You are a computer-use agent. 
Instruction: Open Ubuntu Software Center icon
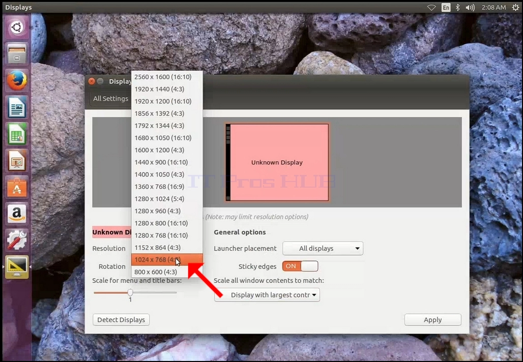[17, 187]
